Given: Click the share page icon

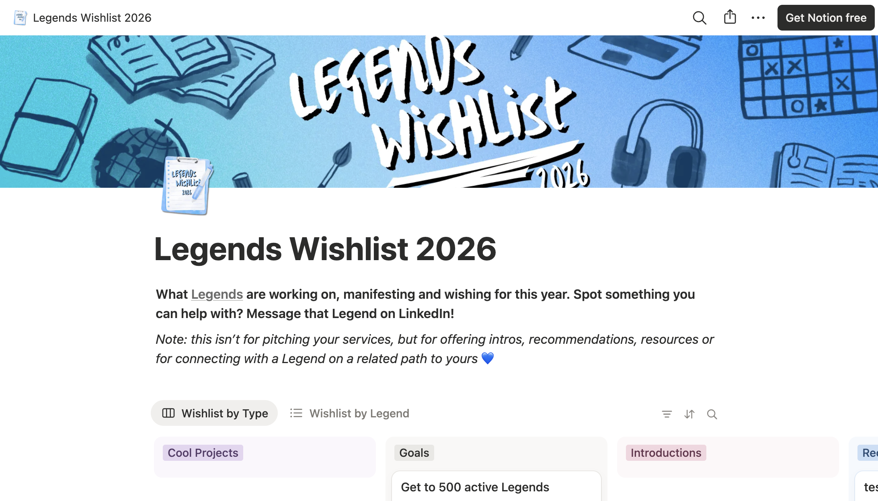Looking at the screenshot, I should click(x=730, y=17).
